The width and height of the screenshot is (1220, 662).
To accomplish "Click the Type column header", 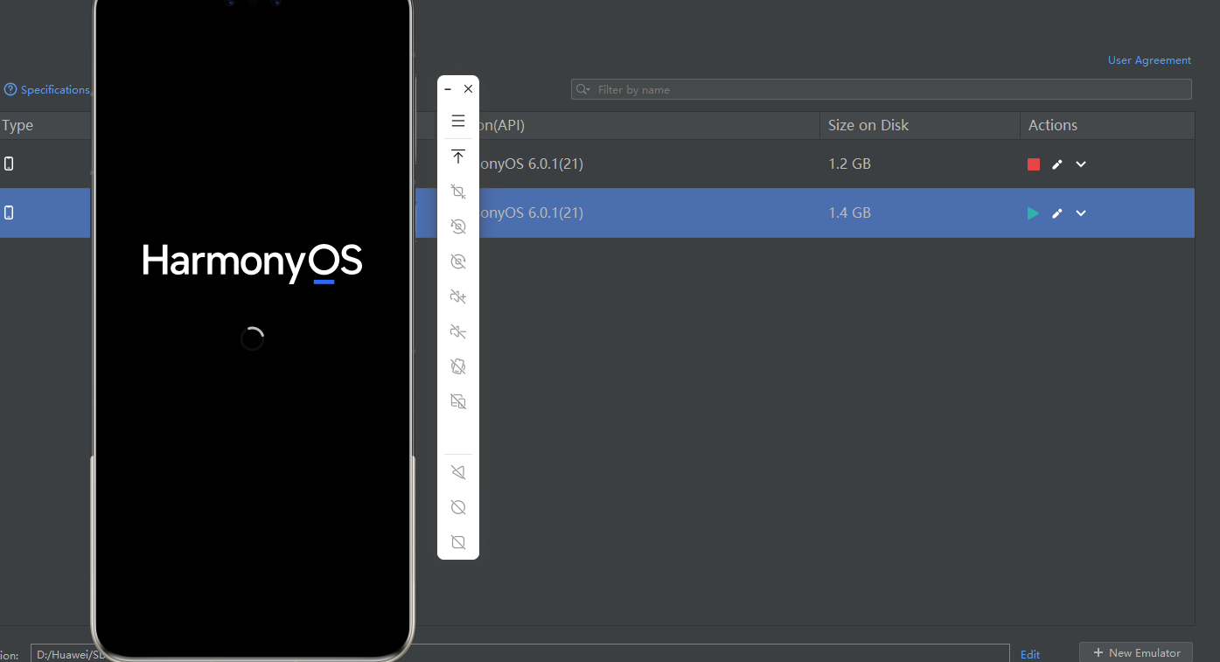I will click(x=17, y=125).
